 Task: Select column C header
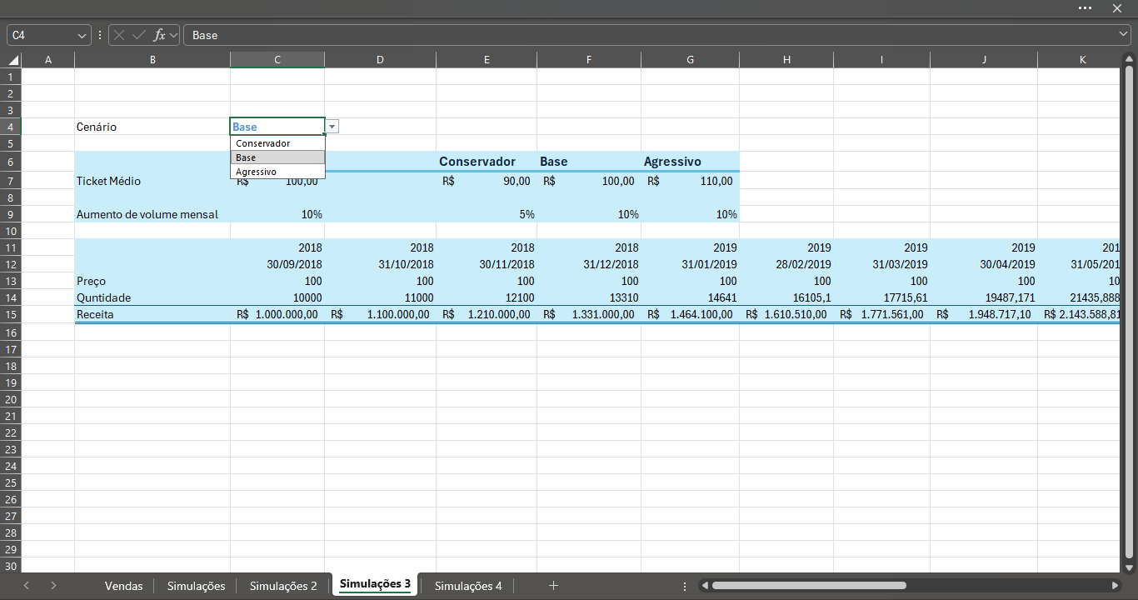(277, 60)
